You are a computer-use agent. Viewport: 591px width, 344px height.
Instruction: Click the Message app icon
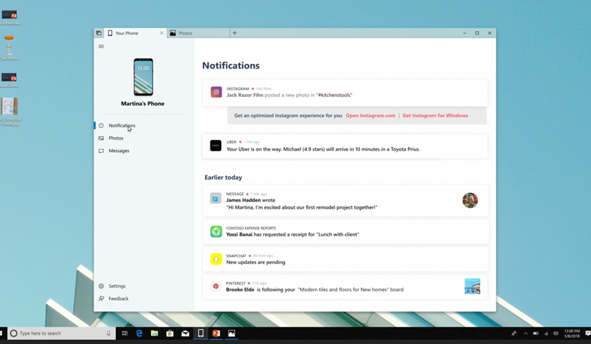tap(216, 198)
